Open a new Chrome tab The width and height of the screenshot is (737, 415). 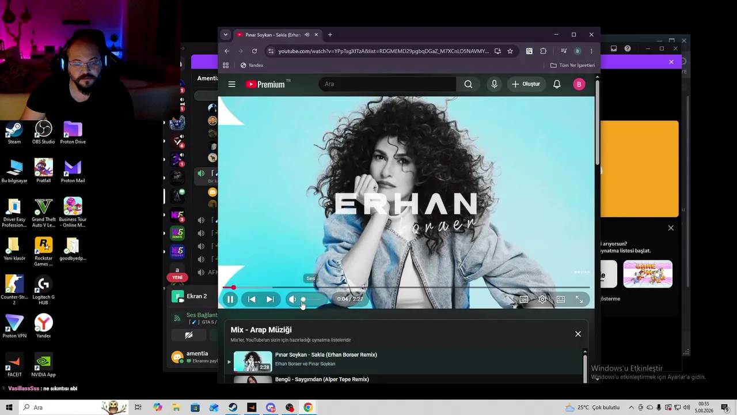(330, 35)
